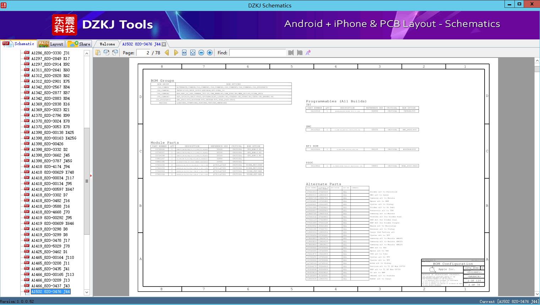Viewport: 540px width, 305px height.
Task: Click the Find text input field
Action: click(x=257, y=53)
